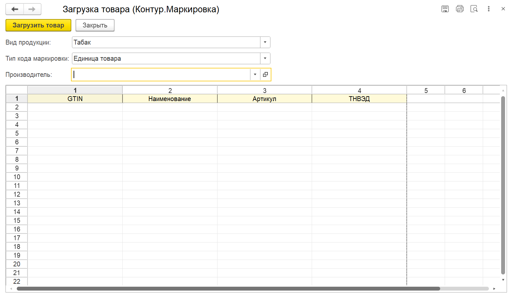Screen dimensions: 516x298
Task: Select the GTIN header cell
Action: 75,99
